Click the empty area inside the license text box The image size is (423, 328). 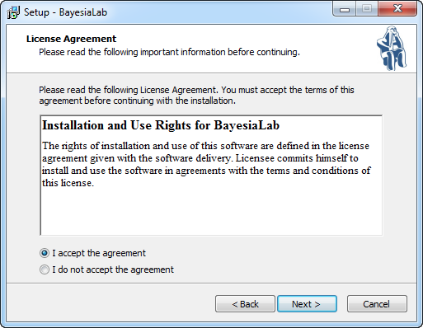point(211,212)
